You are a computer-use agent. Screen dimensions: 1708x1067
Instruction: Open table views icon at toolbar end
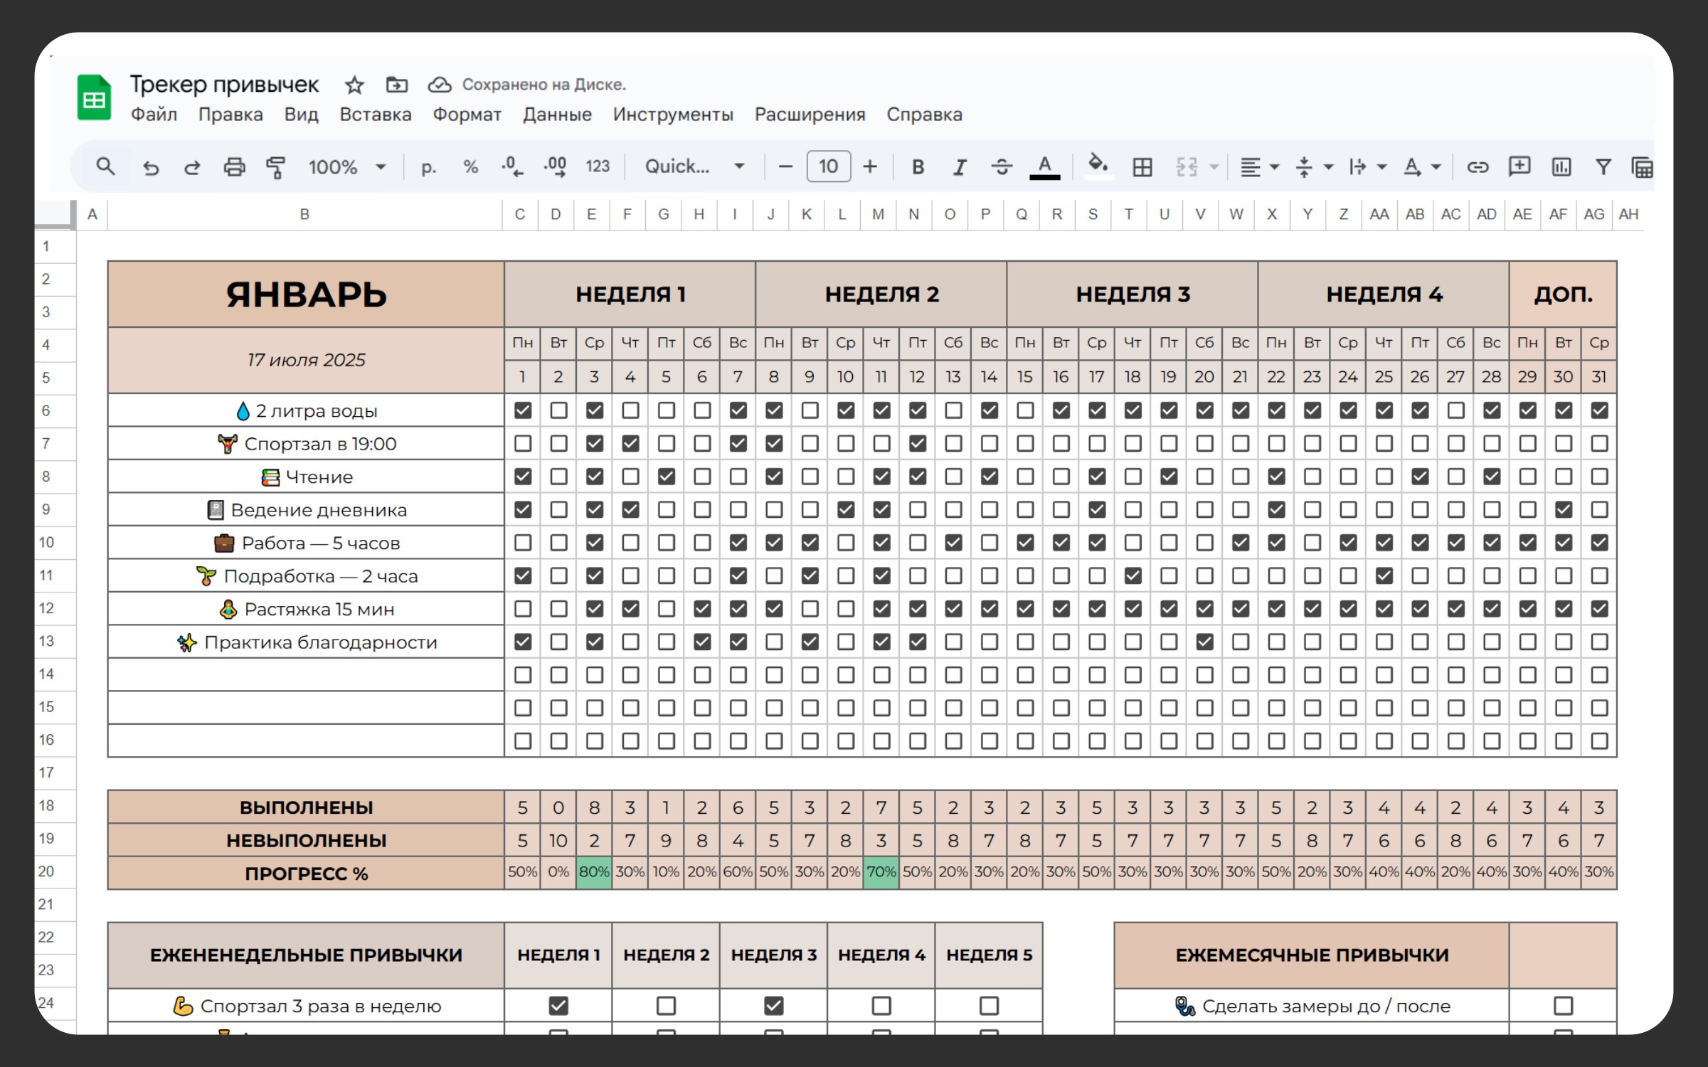[1643, 168]
